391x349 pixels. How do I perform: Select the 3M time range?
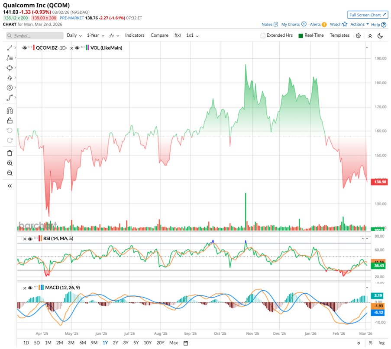[x=71, y=343]
